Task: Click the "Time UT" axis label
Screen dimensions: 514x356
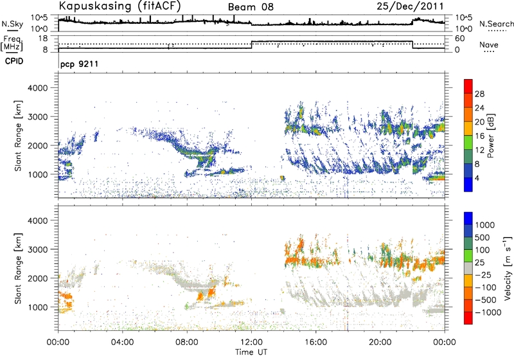Action: pos(251,352)
